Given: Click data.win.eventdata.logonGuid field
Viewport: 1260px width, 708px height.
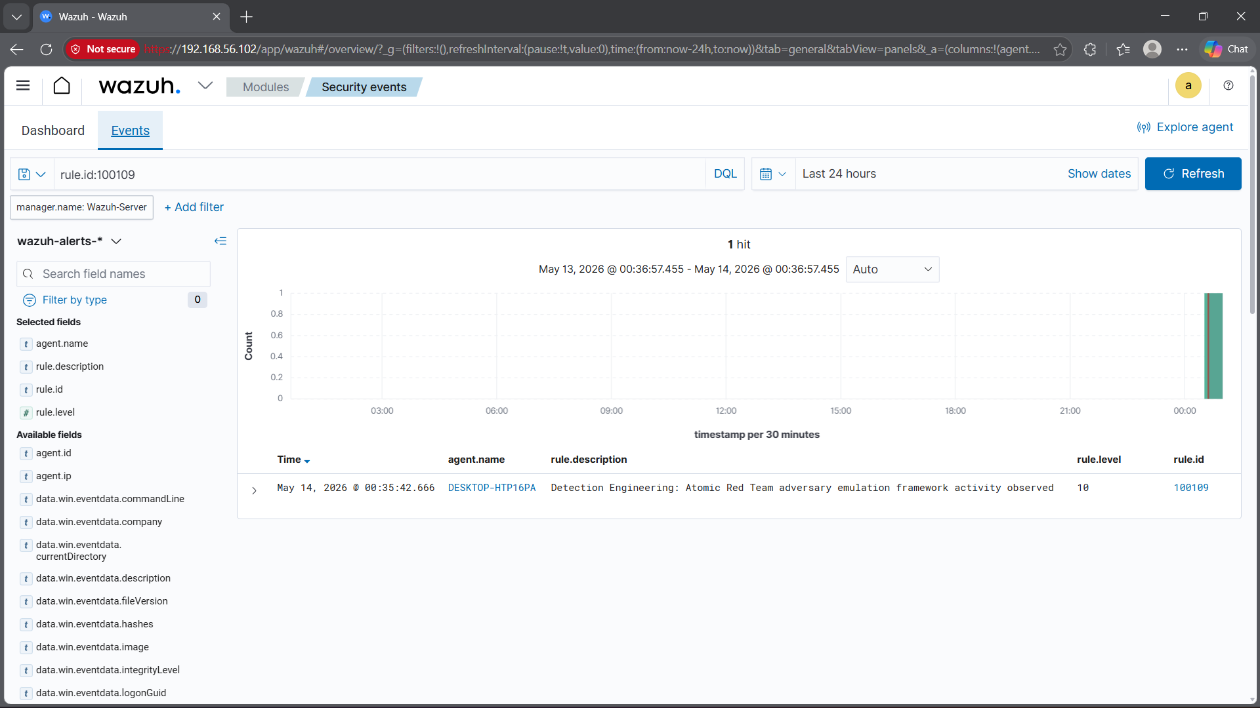Looking at the screenshot, I should coord(100,693).
